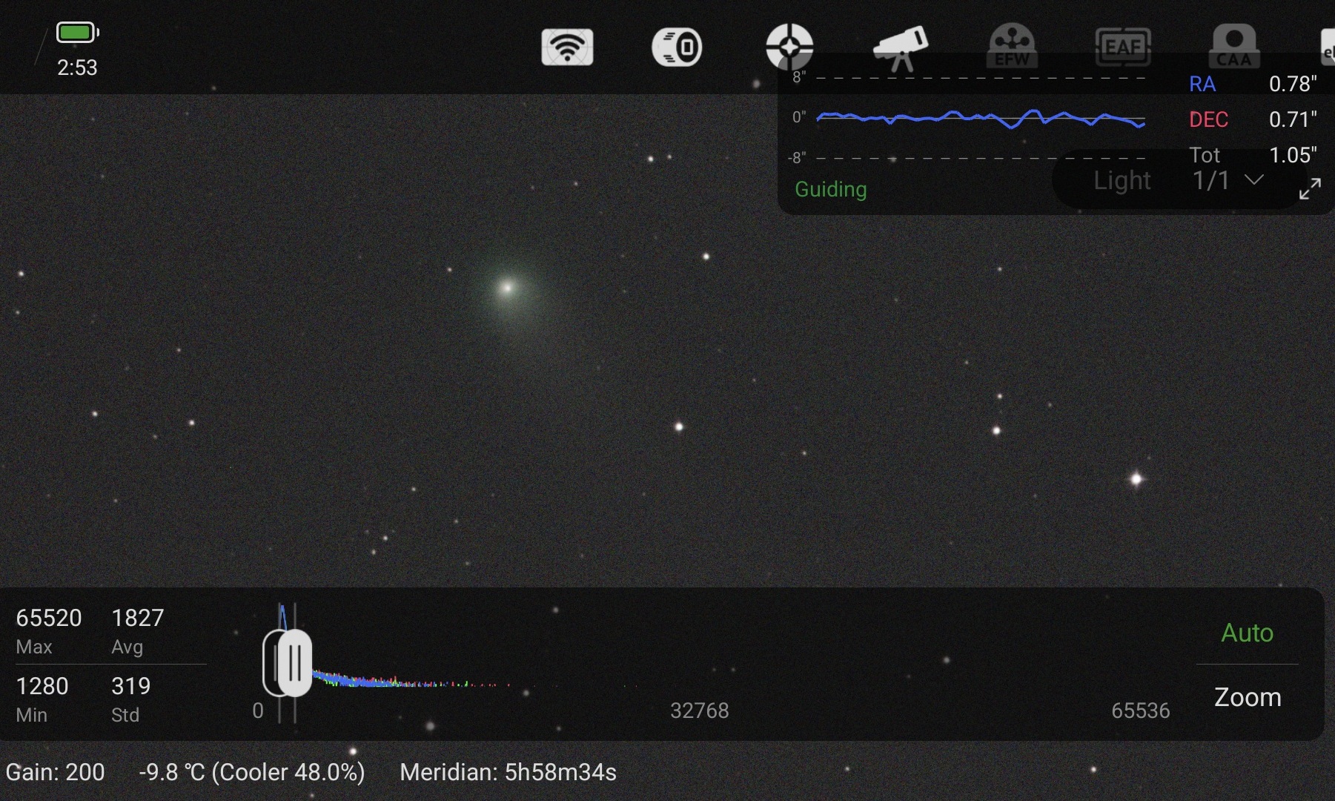
Task: Click the comet in the preview image
Action: [507, 288]
